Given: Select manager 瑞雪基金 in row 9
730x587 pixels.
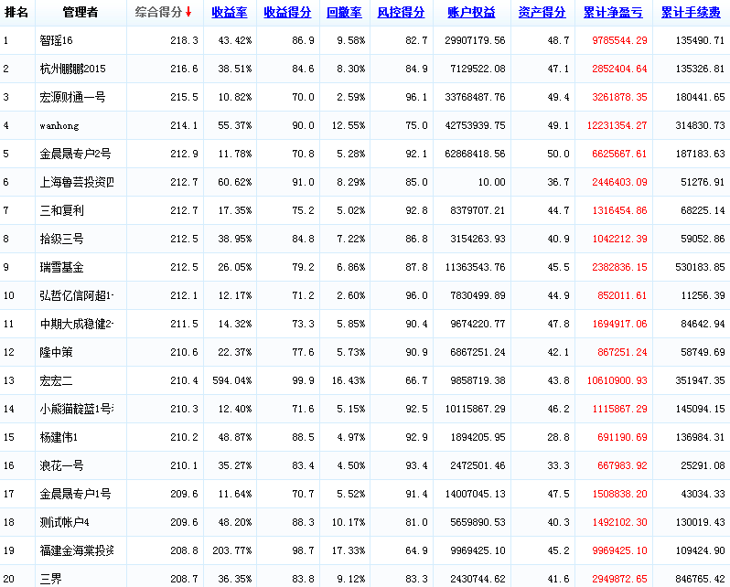Looking at the screenshot, I should pos(62,268).
